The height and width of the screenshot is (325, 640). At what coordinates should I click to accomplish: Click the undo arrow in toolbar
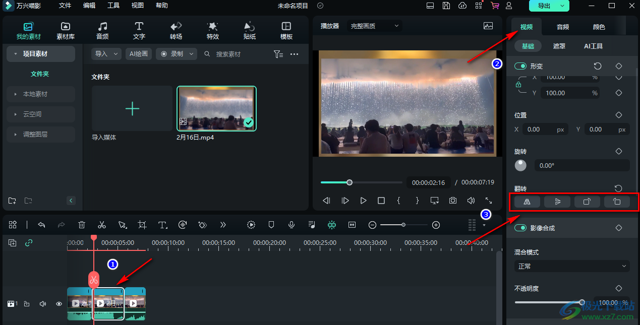click(41, 225)
